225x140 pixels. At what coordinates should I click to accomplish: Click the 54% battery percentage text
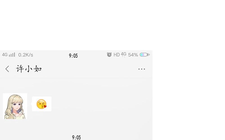pyautogui.click(x=133, y=55)
